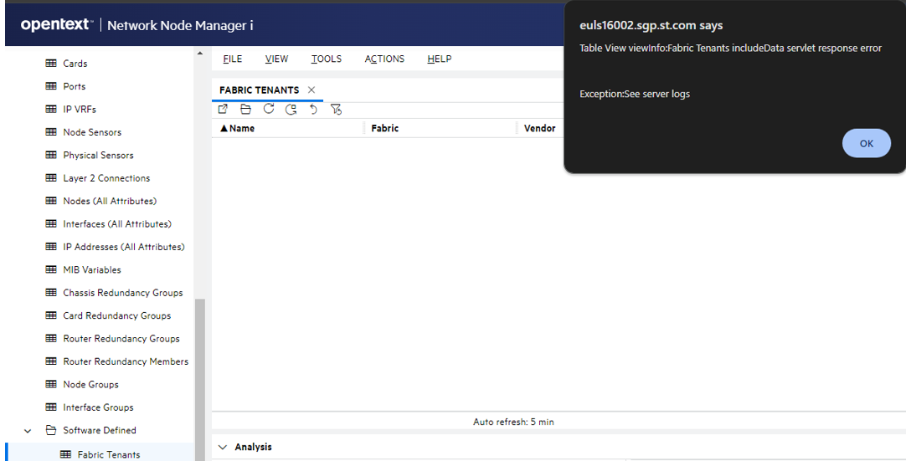Click the refresh toolbar icon
The height and width of the screenshot is (461, 906).
[269, 109]
